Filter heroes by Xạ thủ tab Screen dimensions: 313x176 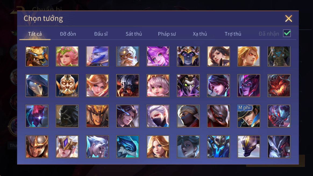click(x=200, y=34)
